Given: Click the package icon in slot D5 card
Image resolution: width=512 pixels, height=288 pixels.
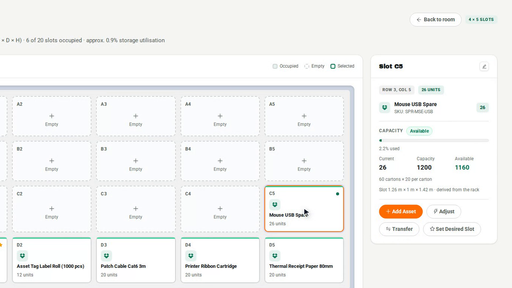Looking at the screenshot, I should pos(275,256).
